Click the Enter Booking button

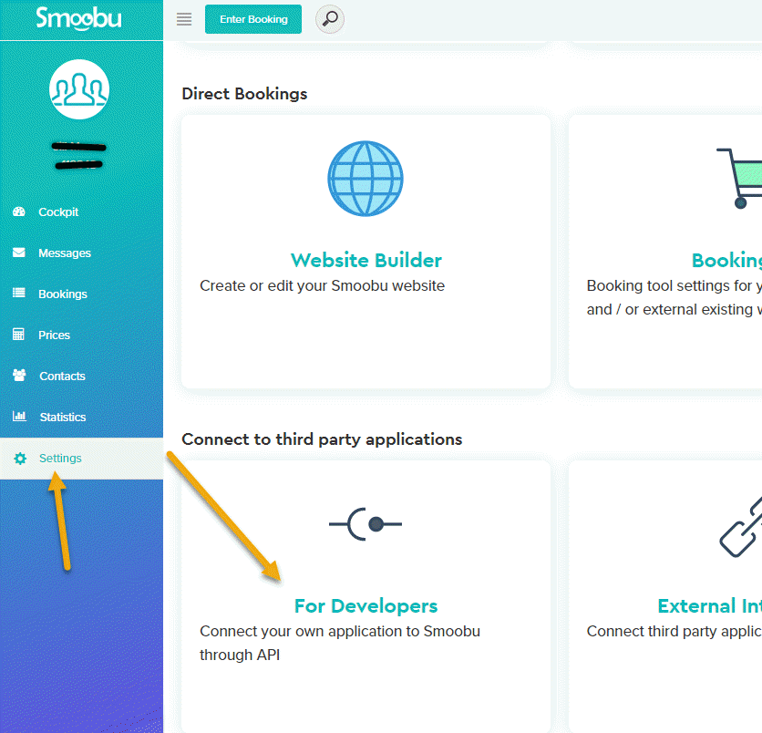click(253, 19)
